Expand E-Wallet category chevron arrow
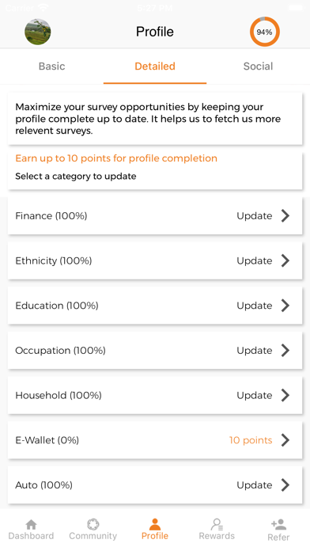Screen dimensions: 310x551 (x=285, y=439)
